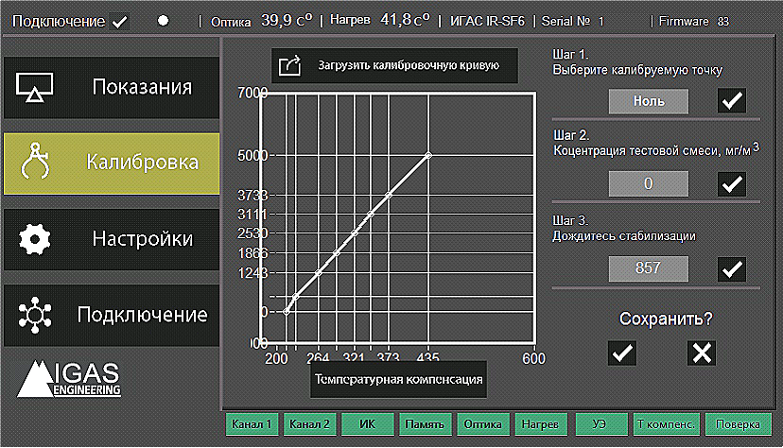The height and width of the screenshot is (448, 783).
Task: Click the network node icon beside Подключение
Action: 34,315
